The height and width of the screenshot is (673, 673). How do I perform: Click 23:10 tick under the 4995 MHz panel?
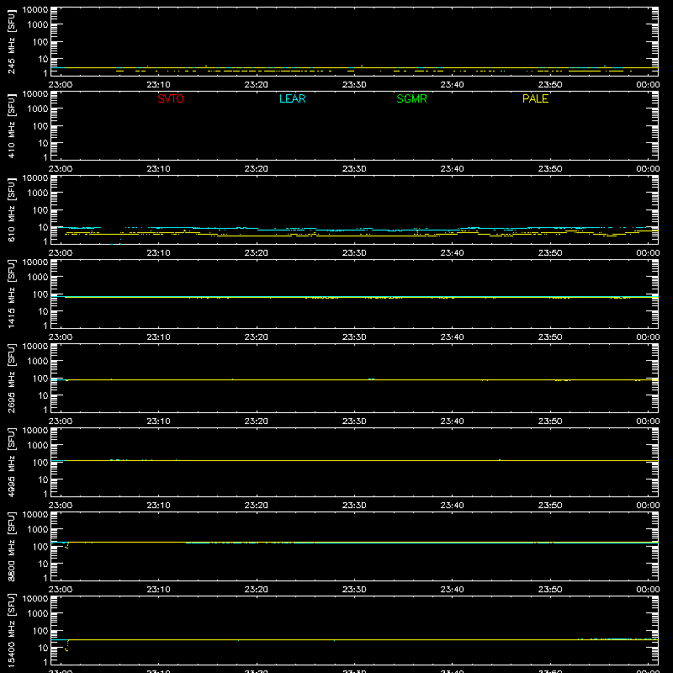[x=158, y=506]
